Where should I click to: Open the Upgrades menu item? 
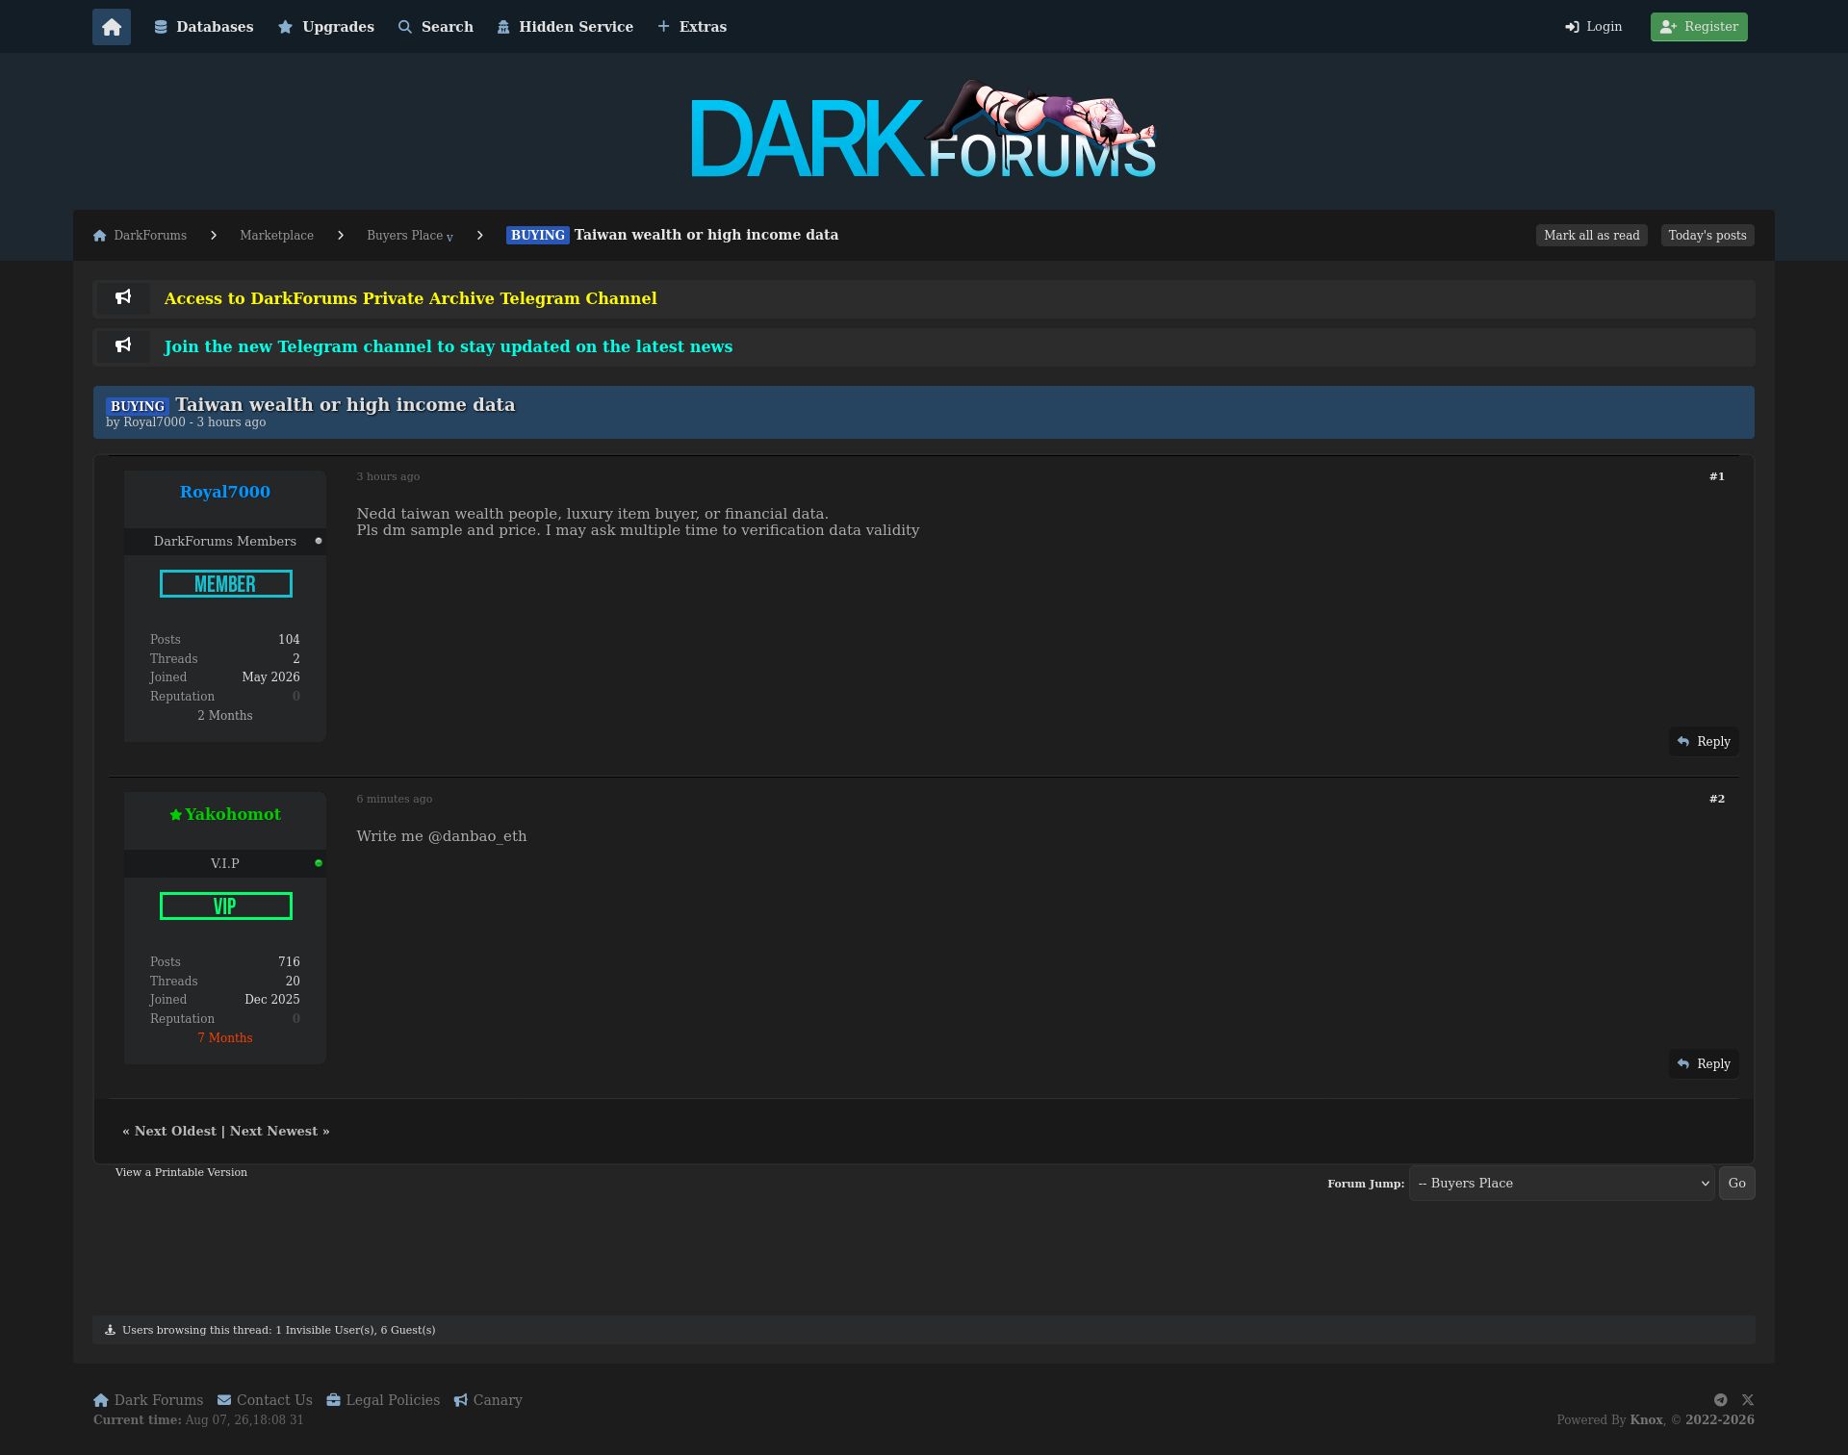326,27
